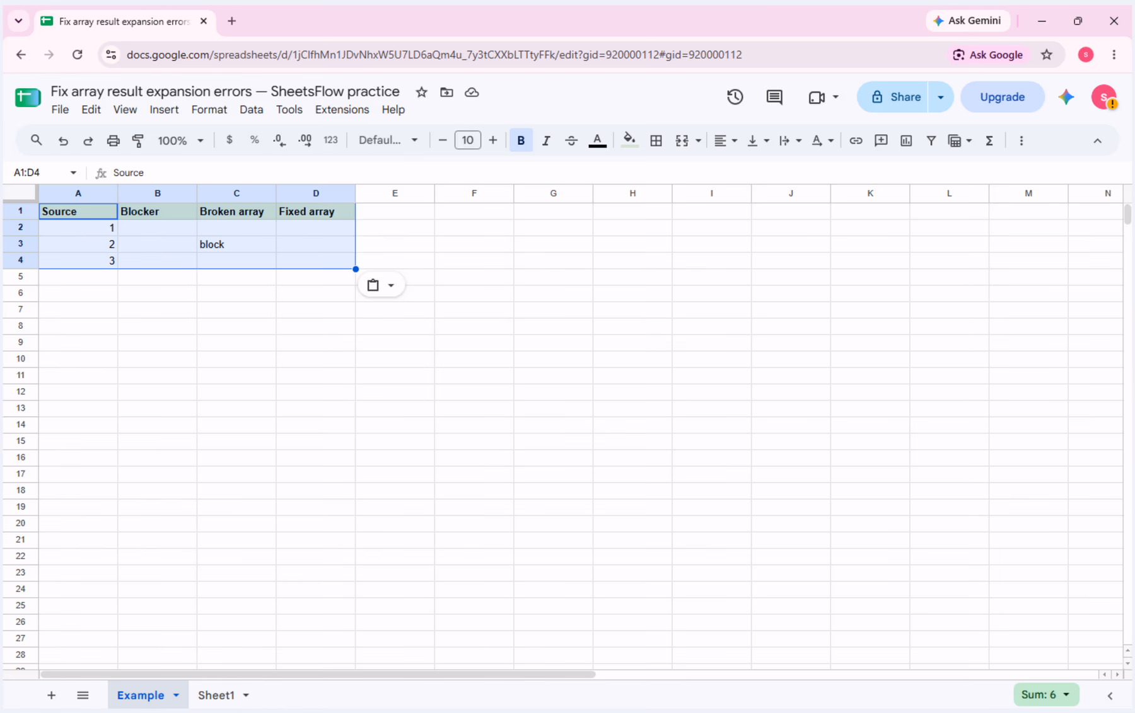Screen dimensions: 1135x713
Task: Decrease decimal places
Action: click(279, 140)
